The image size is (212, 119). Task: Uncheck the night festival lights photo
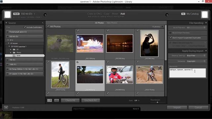point(78,31)
